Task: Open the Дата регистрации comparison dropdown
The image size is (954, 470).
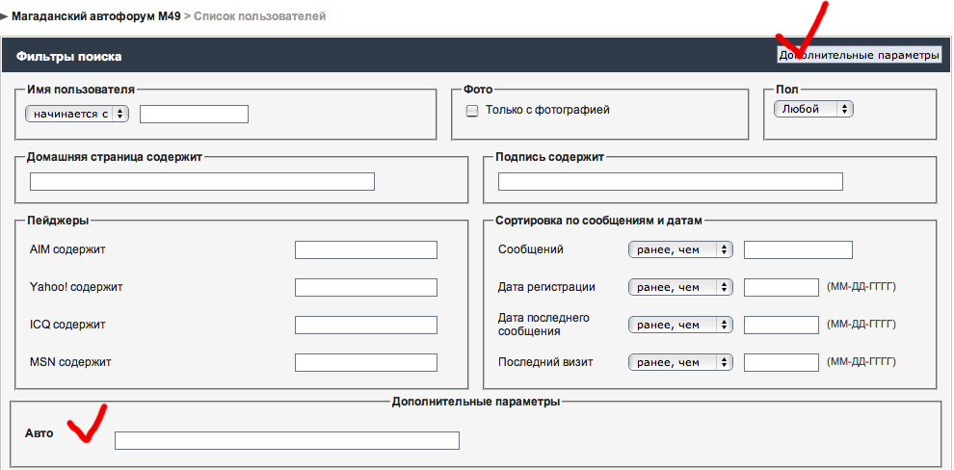Action: pyautogui.click(x=680, y=287)
